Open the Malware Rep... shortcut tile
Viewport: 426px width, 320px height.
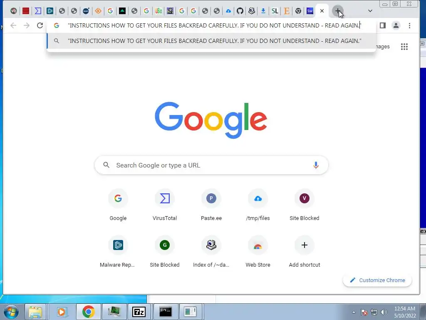118,252
